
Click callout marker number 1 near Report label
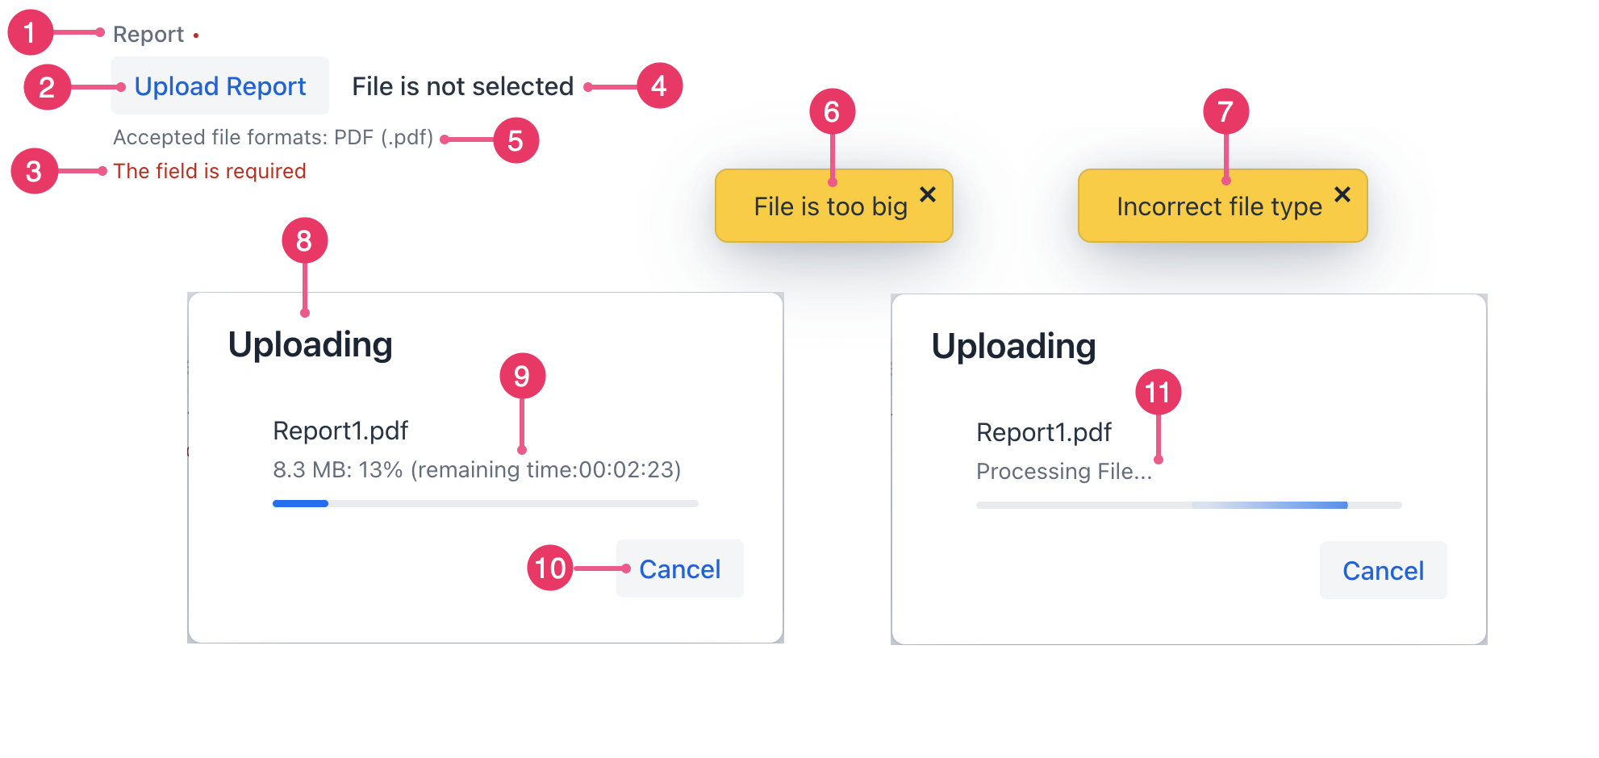point(30,33)
